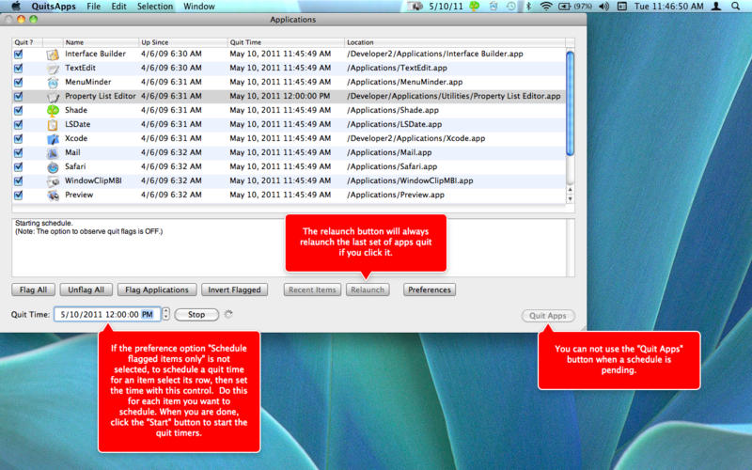Open Spotlight search magnifier
Image resolution: width=752 pixels, height=470 pixels.
tap(735, 7)
